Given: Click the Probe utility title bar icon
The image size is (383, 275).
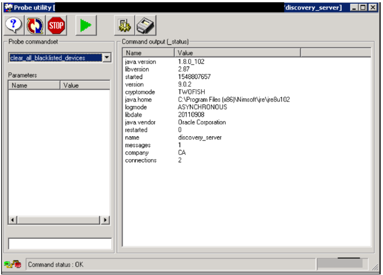Looking at the screenshot, I should 8,7.
